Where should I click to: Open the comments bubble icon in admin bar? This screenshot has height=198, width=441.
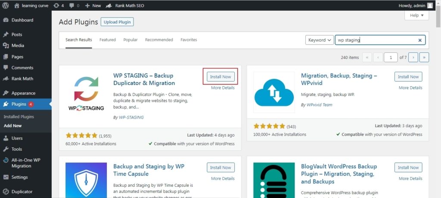(x=72, y=6)
